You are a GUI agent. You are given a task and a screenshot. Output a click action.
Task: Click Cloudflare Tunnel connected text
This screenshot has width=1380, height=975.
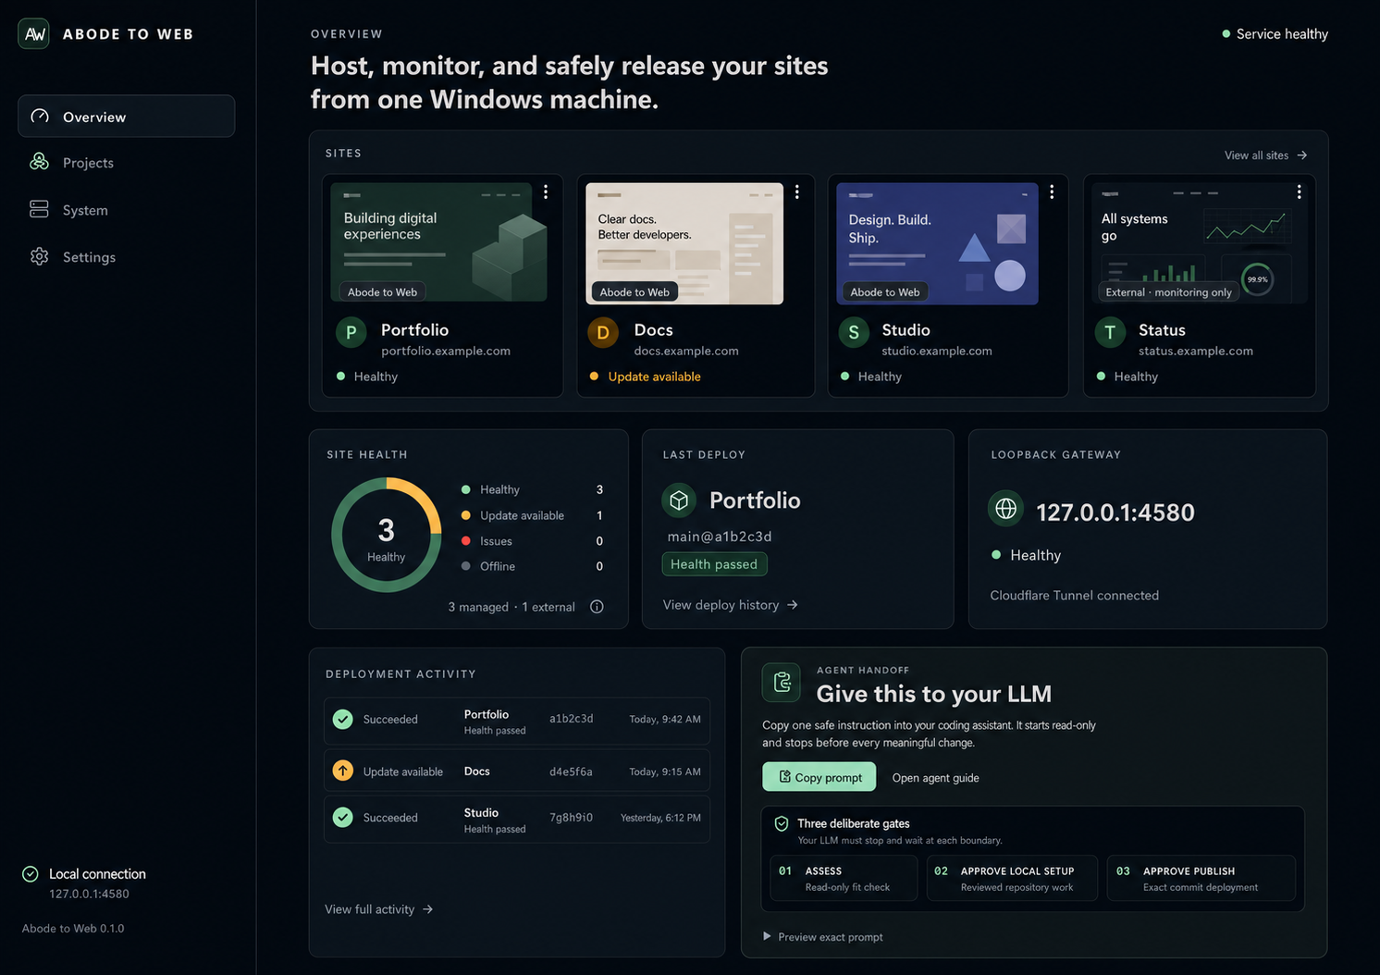coord(1074,596)
